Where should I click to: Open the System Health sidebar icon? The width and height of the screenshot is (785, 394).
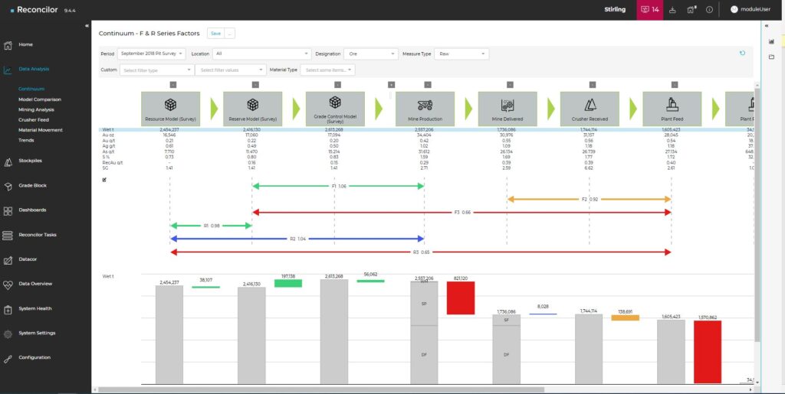[x=8, y=308]
